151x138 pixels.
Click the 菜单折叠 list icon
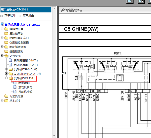click(20, 16)
